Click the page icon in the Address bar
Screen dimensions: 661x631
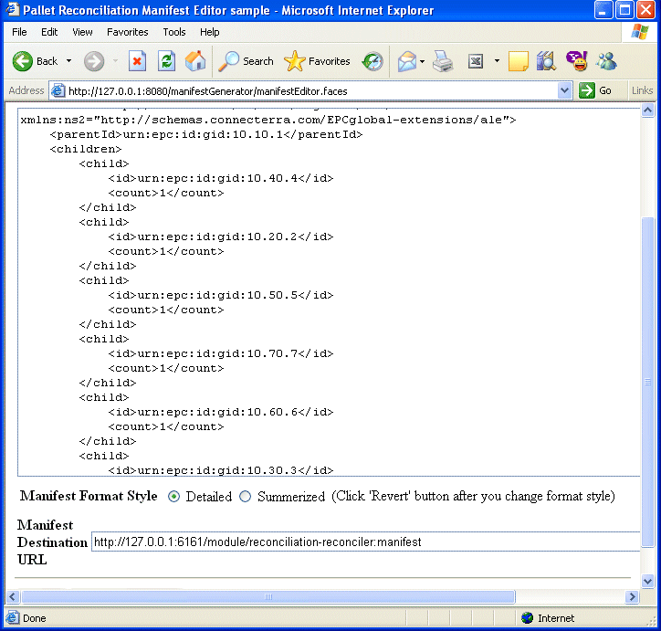point(58,91)
